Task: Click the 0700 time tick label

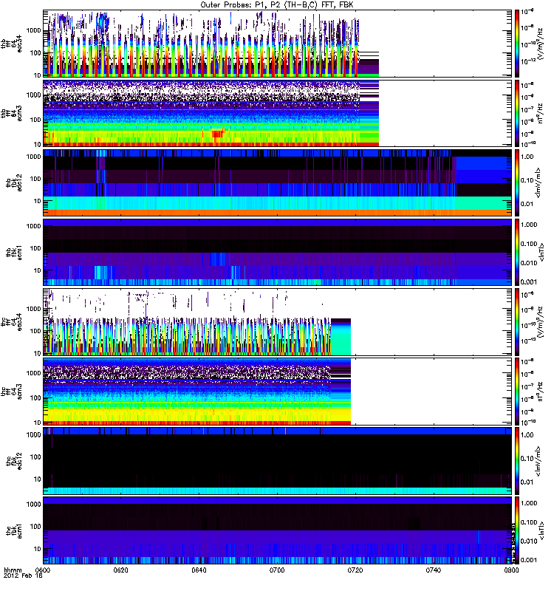Action: pos(277,570)
